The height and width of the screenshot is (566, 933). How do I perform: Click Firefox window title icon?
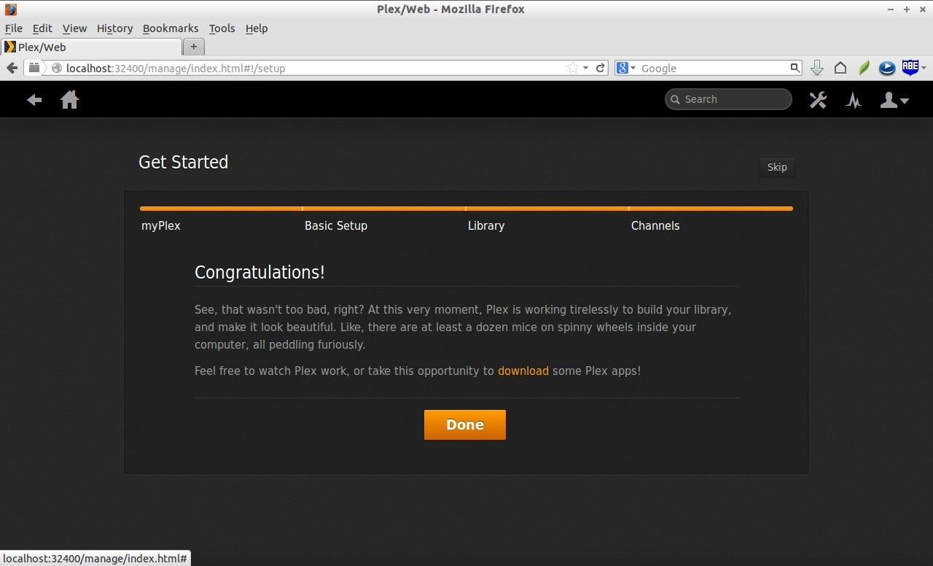point(10,9)
